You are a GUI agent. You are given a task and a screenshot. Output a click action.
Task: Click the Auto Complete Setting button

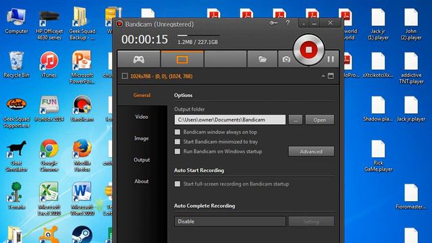311,221
